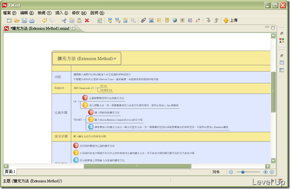Viewport: 290px width, 189px height.
Task: Delete the topic with the red X icon
Action: pyautogui.click(x=87, y=20)
